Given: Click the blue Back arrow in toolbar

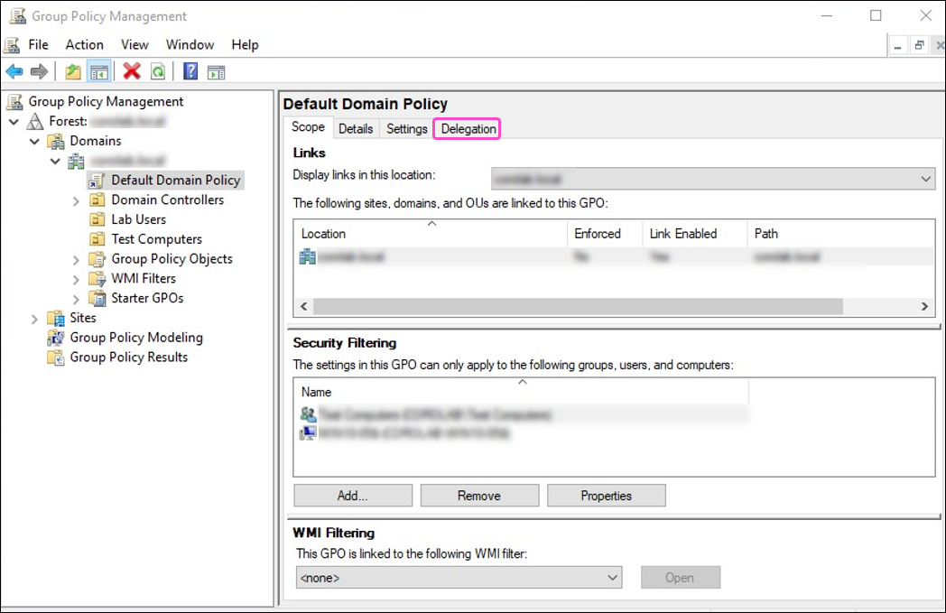Looking at the screenshot, I should tap(14, 71).
